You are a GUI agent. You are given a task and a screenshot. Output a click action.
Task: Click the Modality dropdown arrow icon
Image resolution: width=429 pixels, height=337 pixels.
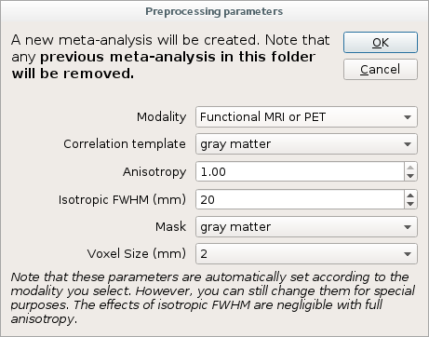click(408, 117)
